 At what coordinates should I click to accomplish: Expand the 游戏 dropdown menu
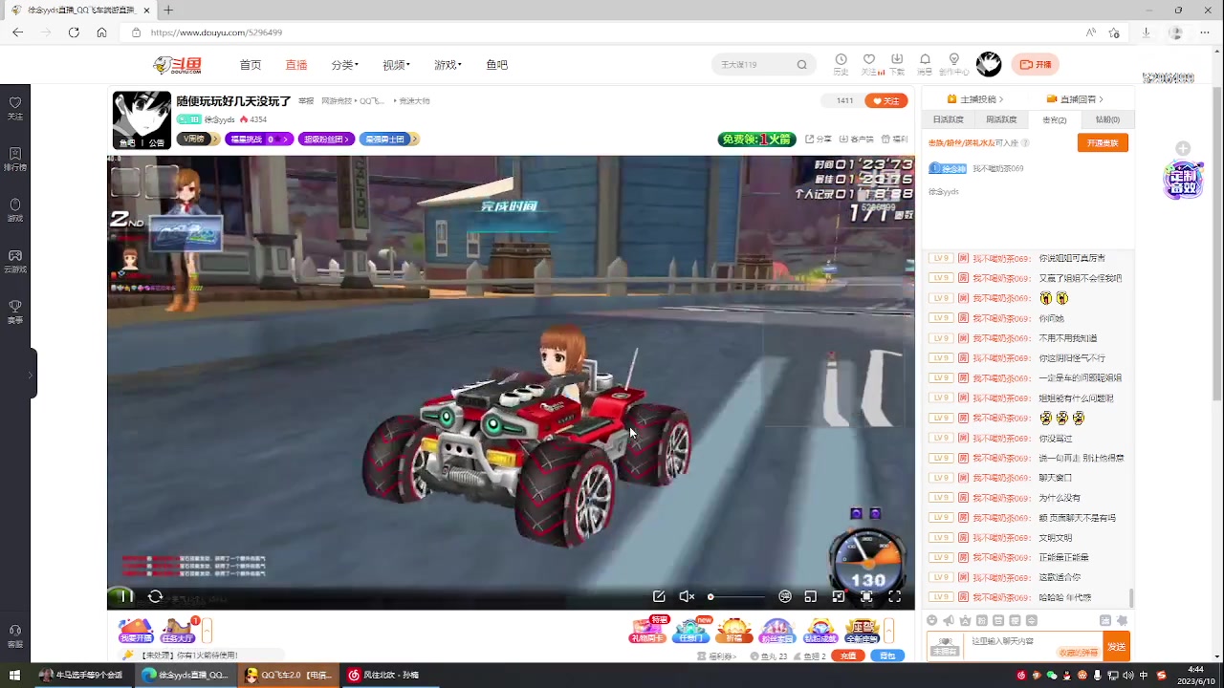click(x=448, y=65)
